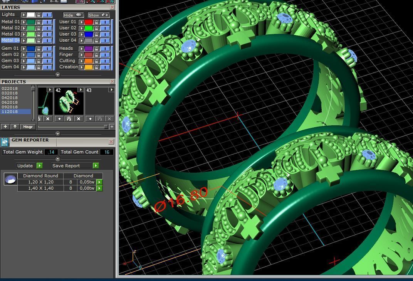Click the lock icon on the Cutting layer
Viewport: 413px width, 281px height.
[96, 61]
